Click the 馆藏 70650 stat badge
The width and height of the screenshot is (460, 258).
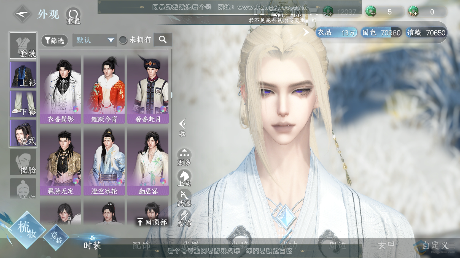[426, 33]
